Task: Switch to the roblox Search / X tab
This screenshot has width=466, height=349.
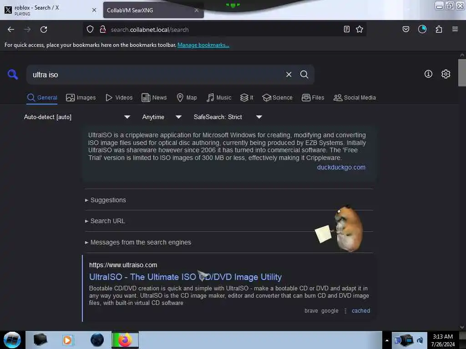Action: click(x=51, y=10)
